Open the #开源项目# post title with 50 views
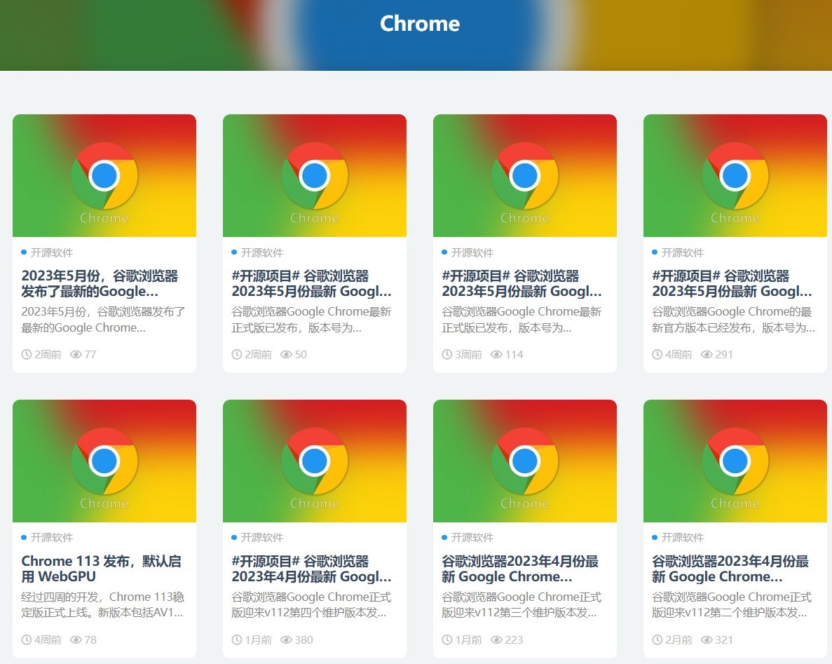832x664 pixels. click(311, 283)
